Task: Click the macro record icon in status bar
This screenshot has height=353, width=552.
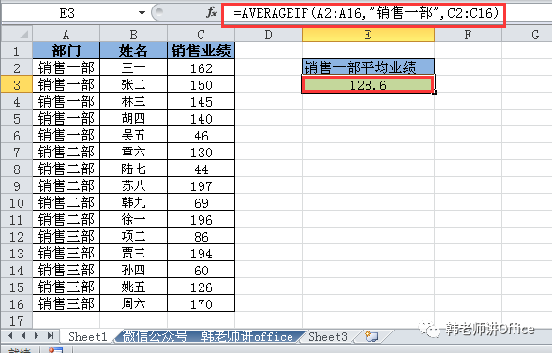Action: coord(56,350)
